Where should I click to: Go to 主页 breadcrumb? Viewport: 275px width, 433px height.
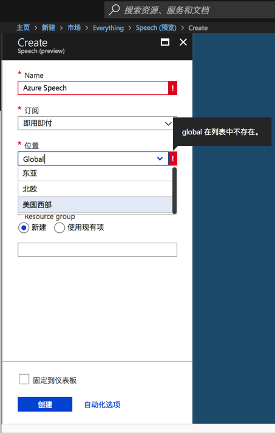point(23,28)
